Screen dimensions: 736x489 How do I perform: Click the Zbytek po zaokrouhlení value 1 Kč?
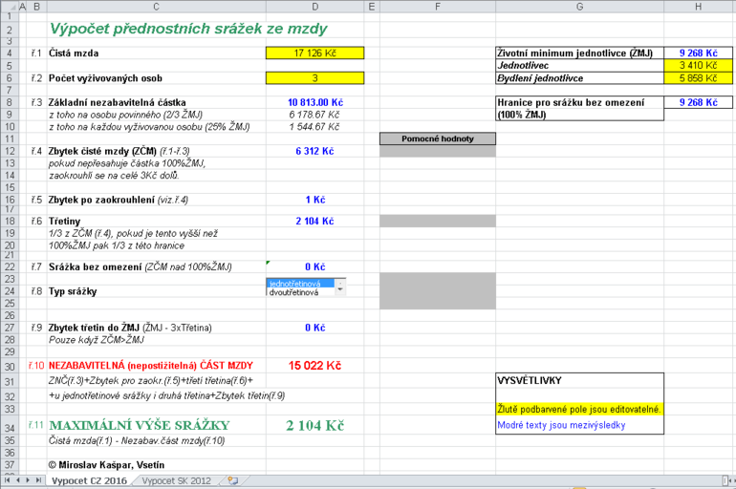pyautogui.click(x=315, y=200)
